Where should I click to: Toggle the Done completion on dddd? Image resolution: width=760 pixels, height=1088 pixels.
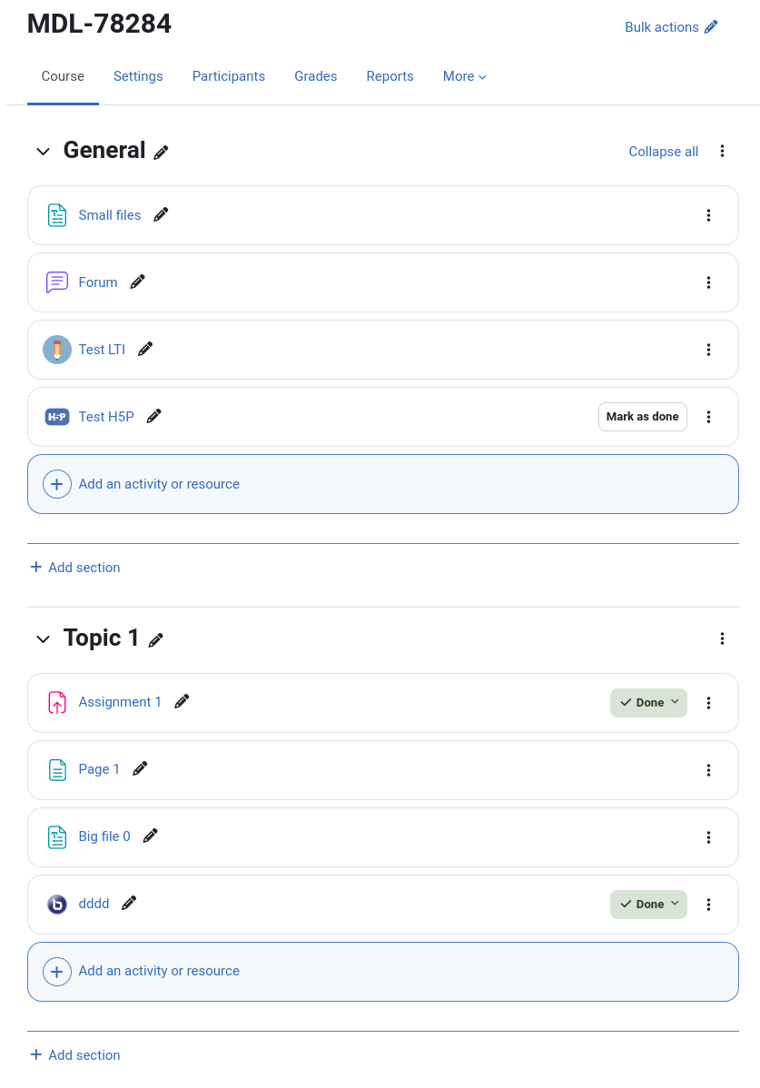click(649, 905)
